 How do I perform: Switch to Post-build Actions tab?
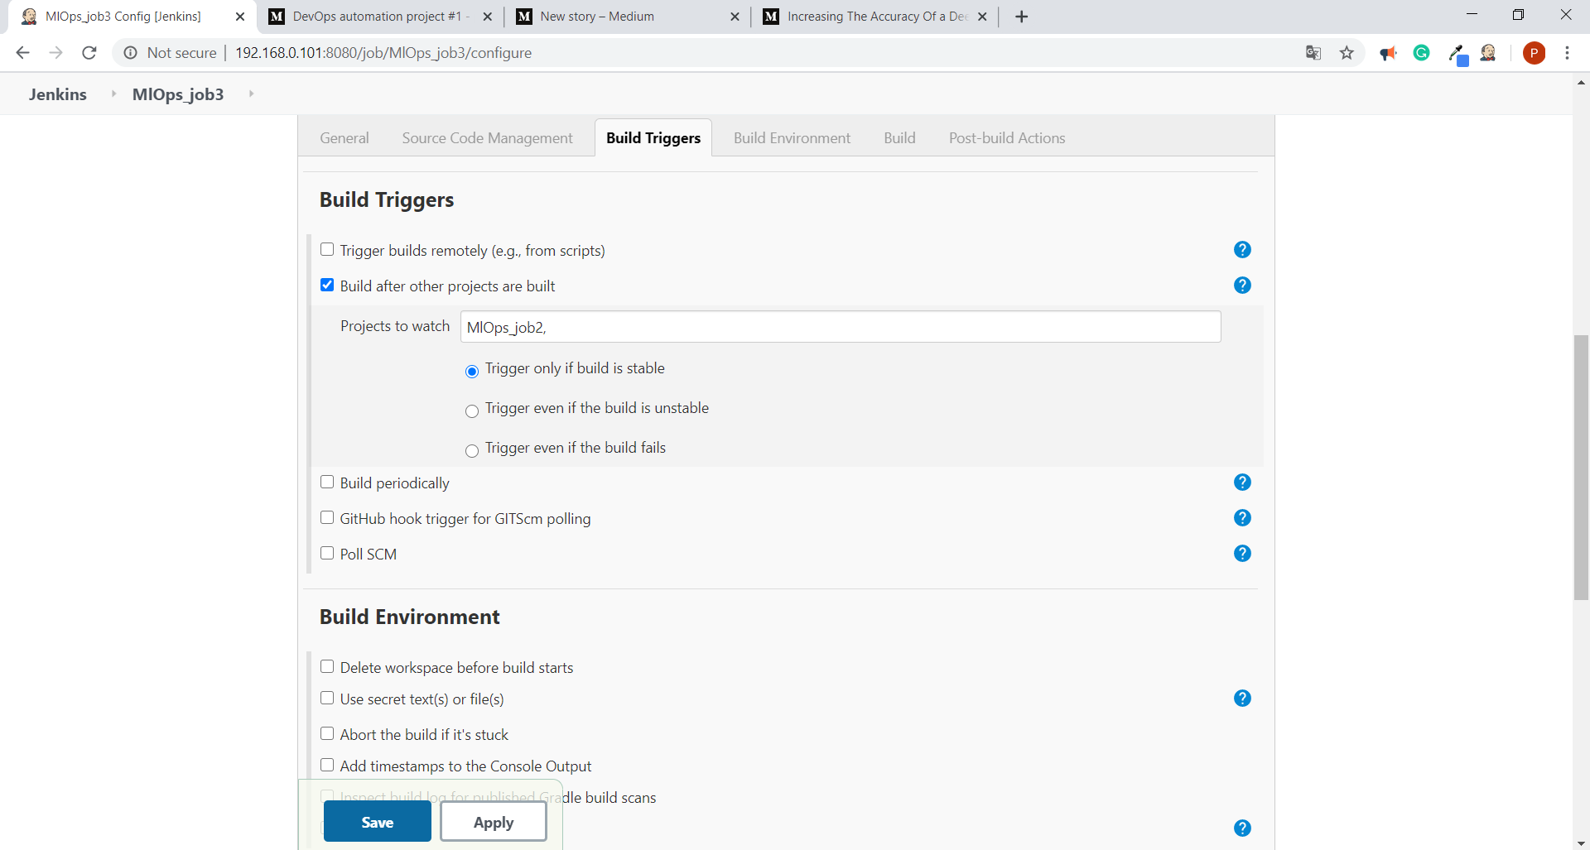tap(1007, 138)
